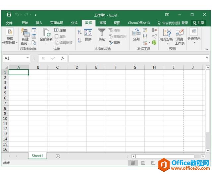The height and width of the screenshot is (174, 212).
Task: Open the ChemOffice13 tab
Action: tap(139, 23)
